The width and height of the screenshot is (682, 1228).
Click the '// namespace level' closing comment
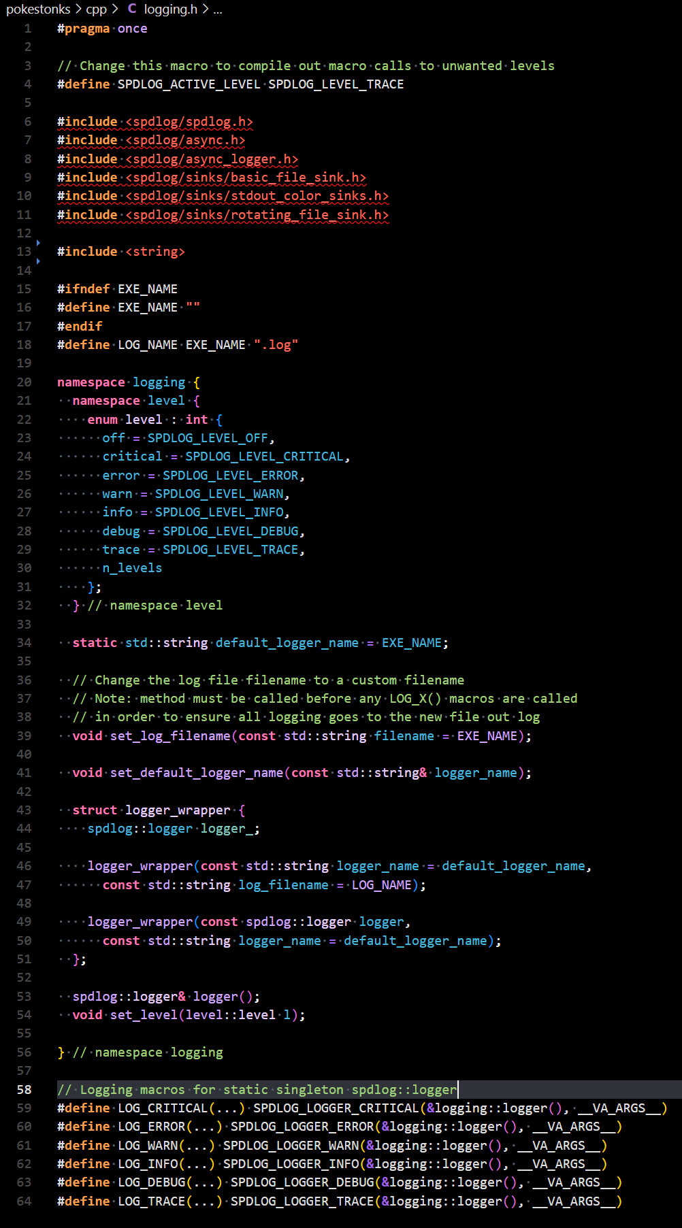click(155, 605)
